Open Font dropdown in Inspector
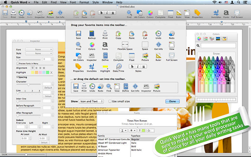 [39, 49]
